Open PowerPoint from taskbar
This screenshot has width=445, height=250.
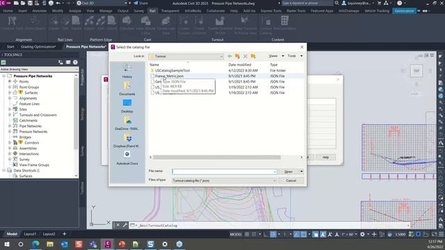coord(122,244)
